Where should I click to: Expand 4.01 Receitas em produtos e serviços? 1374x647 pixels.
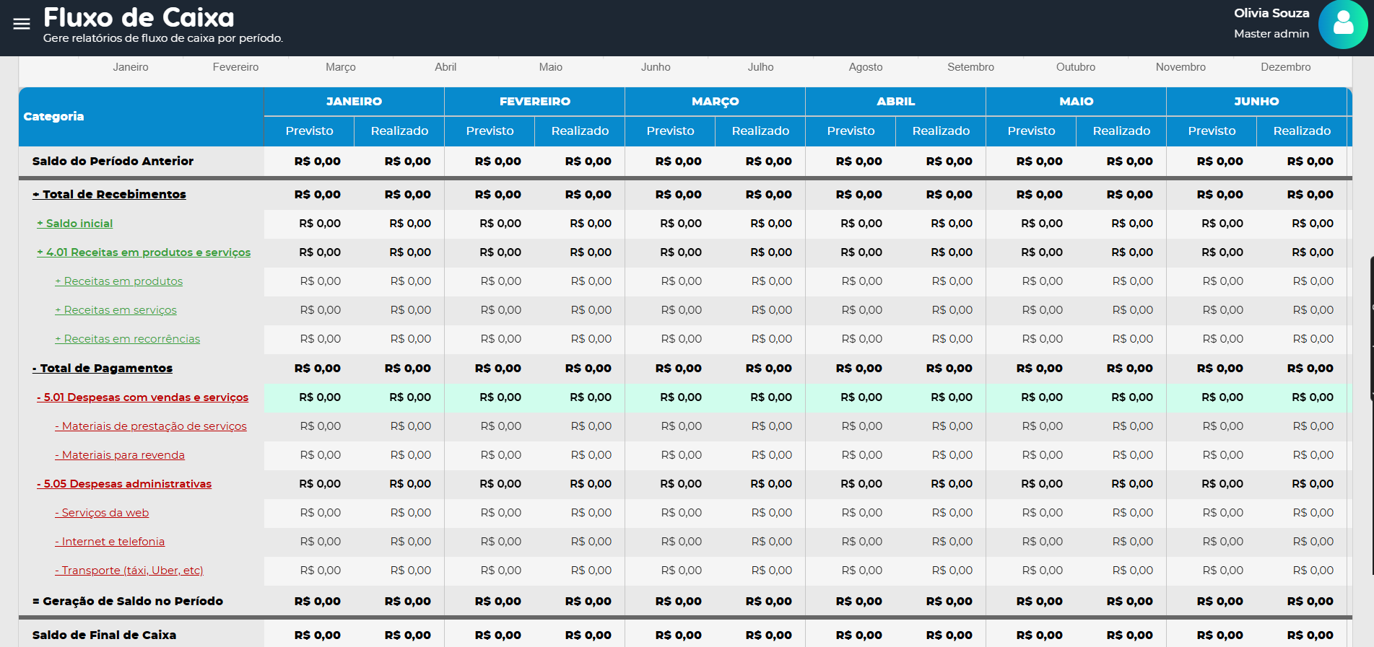[144, 252]
